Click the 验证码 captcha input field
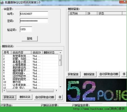The width and height of the screenshot is (127, 112). [x=26, y=29]
